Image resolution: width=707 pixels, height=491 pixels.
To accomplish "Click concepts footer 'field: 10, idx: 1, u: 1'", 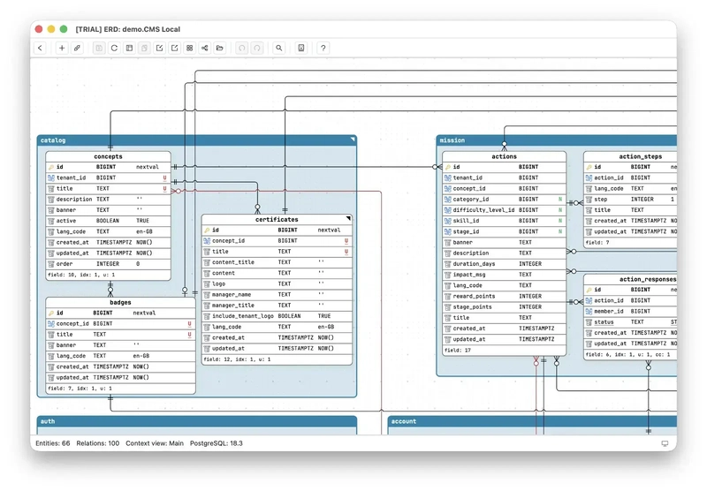I will pos(81,275).
